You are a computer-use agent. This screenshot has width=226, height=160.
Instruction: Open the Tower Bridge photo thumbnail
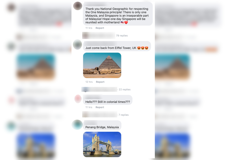point(102,144)
